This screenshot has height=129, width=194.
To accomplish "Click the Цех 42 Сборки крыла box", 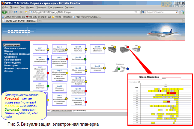I will coord(97,68).
